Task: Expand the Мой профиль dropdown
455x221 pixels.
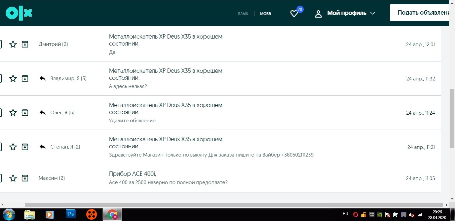Action: [372, 13]
